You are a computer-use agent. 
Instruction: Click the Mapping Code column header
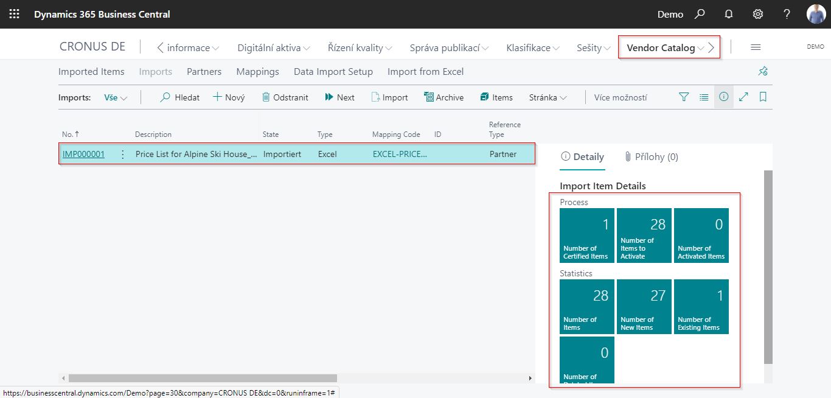click(x=396, y=134)
